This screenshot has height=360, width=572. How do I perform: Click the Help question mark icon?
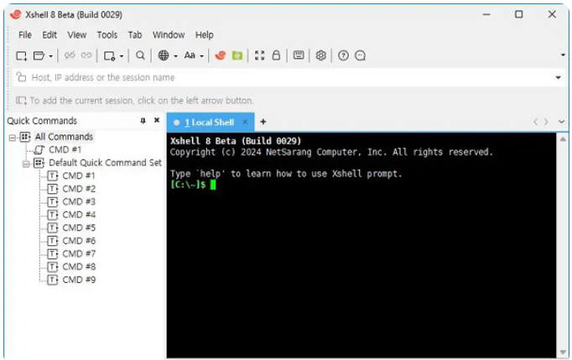(343, 55)
